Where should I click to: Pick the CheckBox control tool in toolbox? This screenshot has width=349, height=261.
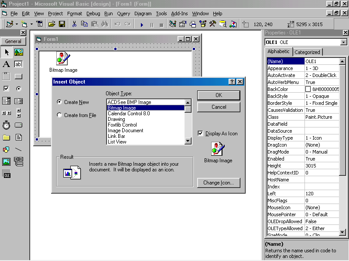click(7, 89)
